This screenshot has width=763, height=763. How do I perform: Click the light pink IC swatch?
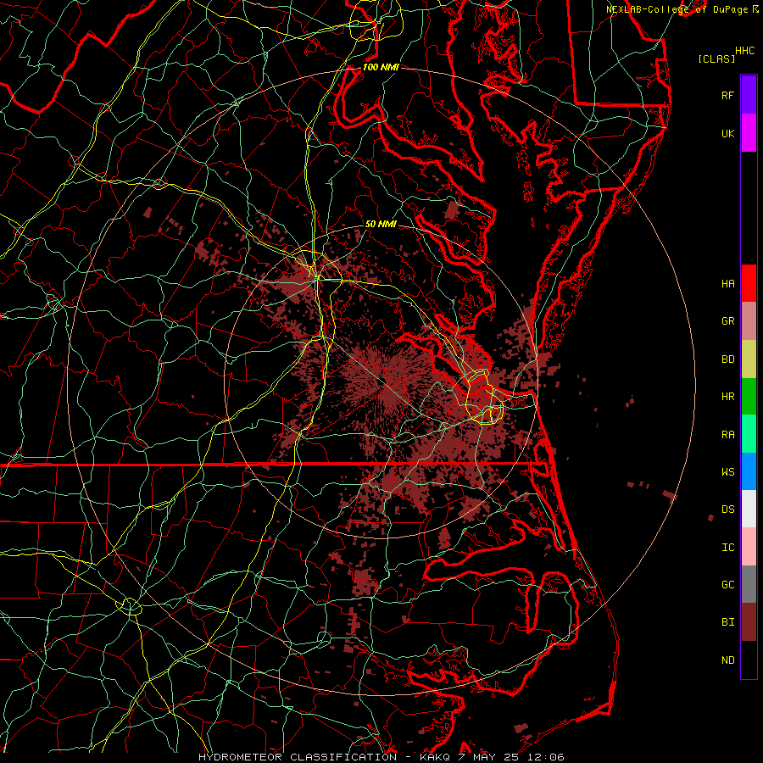point(749,547)
